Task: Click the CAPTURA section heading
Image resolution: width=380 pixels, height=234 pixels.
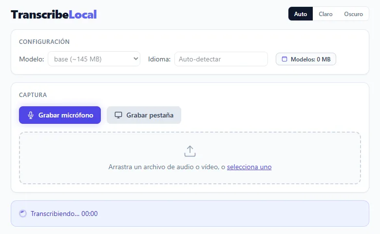Action: tap(33, 95)
